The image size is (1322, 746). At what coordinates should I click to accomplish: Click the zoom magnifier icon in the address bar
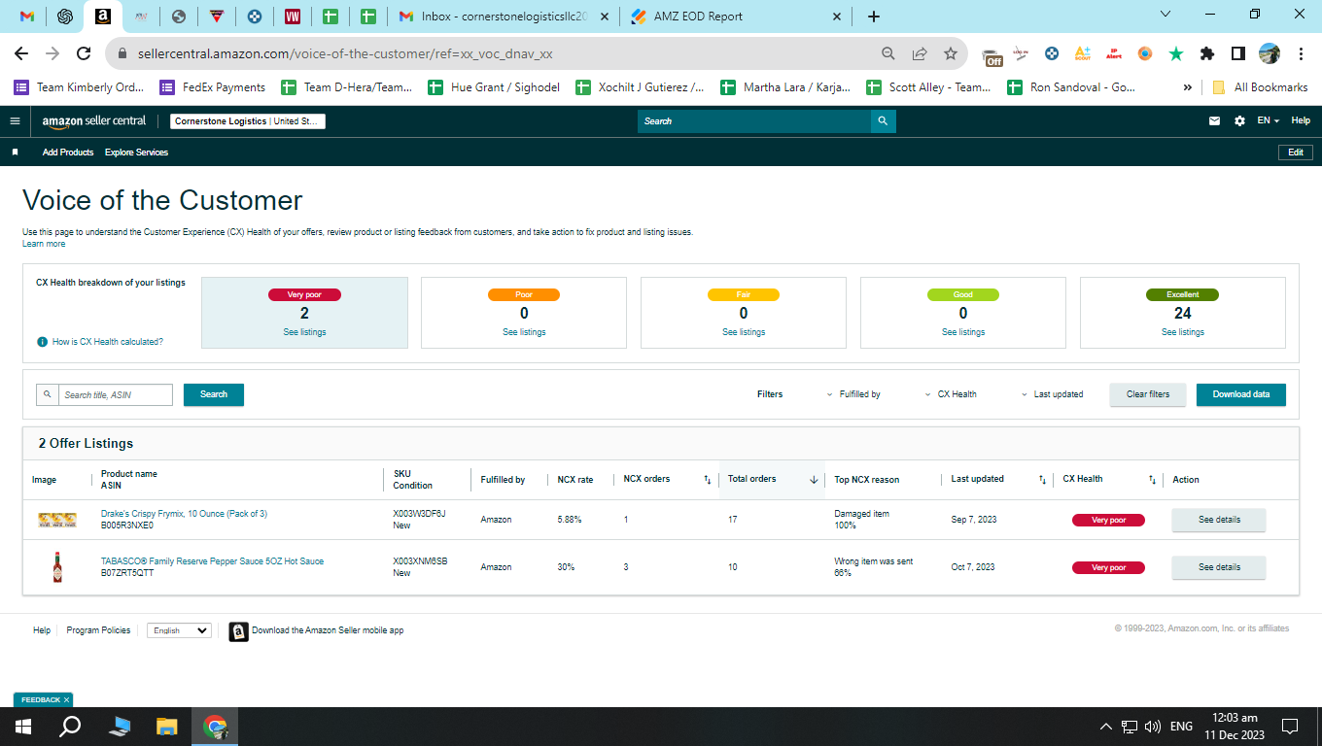888,53
